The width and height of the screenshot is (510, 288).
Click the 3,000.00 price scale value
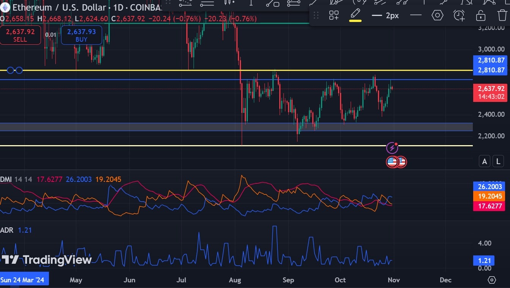tap(491, 49)
